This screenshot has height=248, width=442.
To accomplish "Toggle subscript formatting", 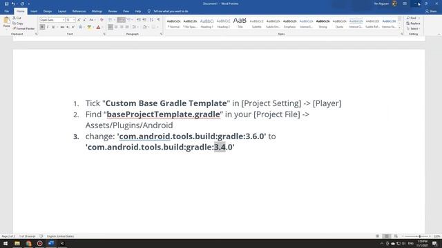I will (x=68, y=27).
